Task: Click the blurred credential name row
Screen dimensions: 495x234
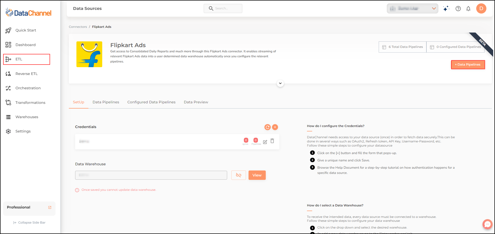Action: [177, 142]
